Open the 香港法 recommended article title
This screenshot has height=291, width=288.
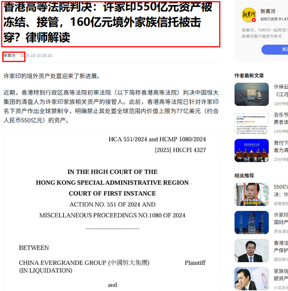point(281,246)
